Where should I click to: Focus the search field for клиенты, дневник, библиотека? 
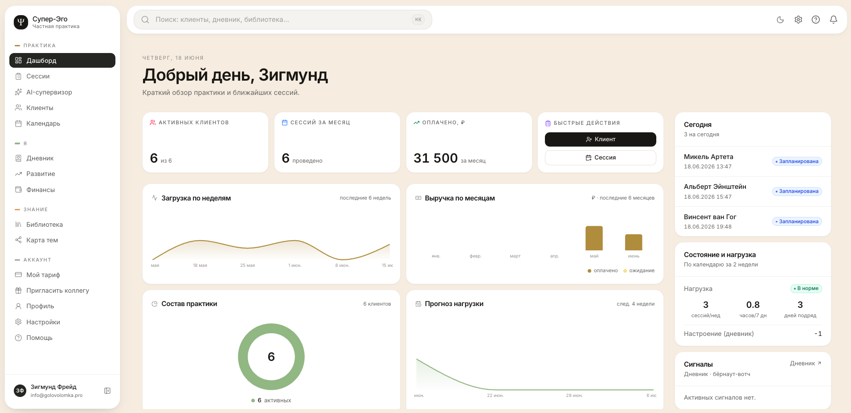(283, 20)
